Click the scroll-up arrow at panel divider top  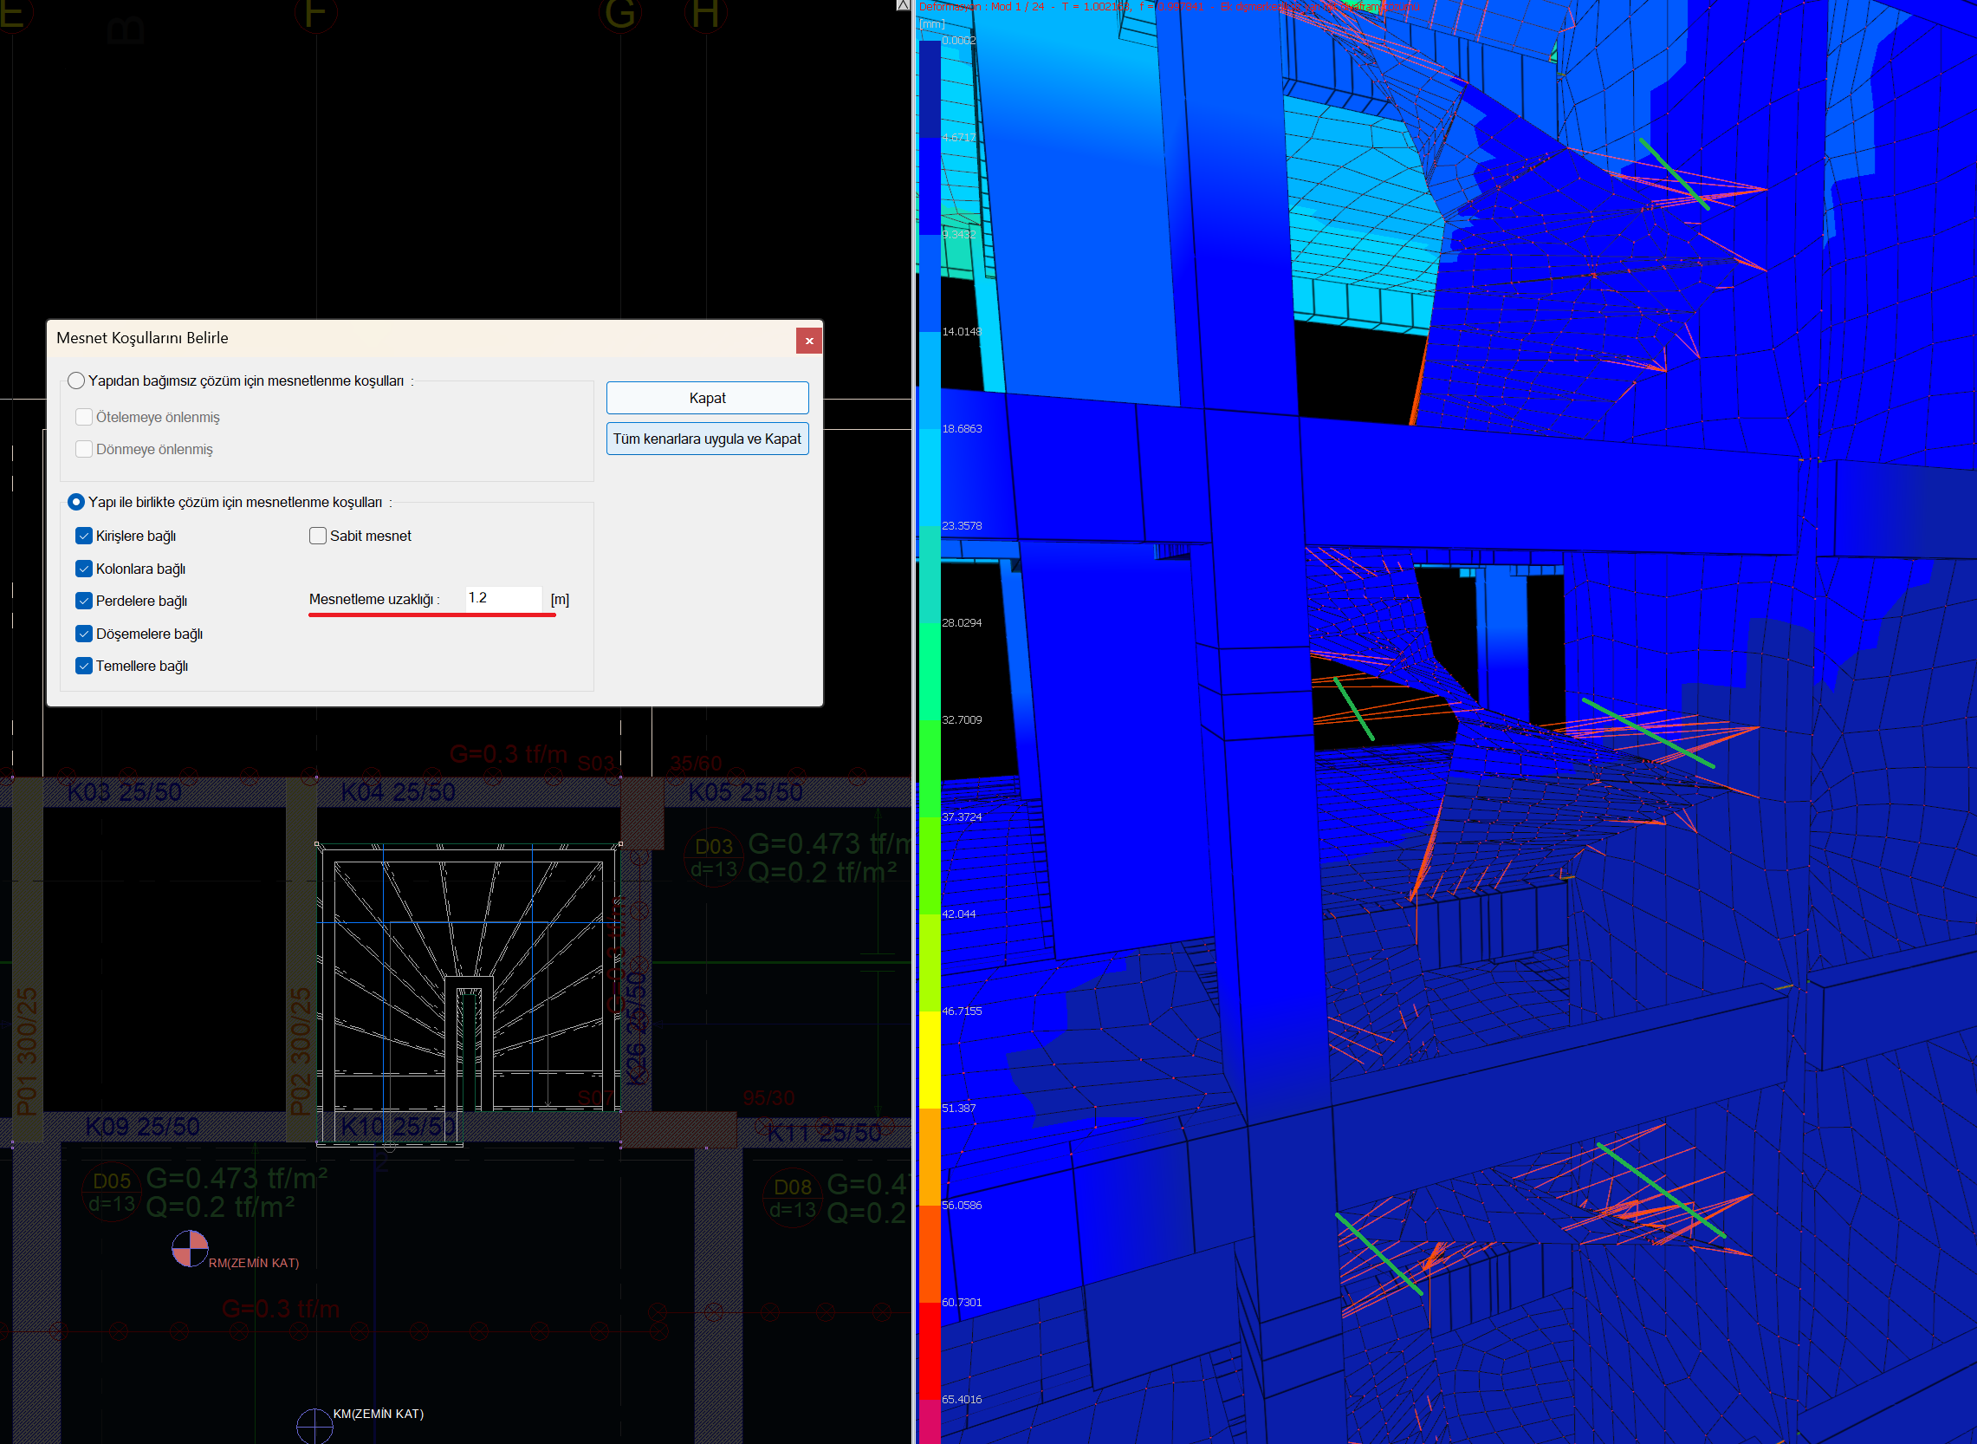(903, 5)
